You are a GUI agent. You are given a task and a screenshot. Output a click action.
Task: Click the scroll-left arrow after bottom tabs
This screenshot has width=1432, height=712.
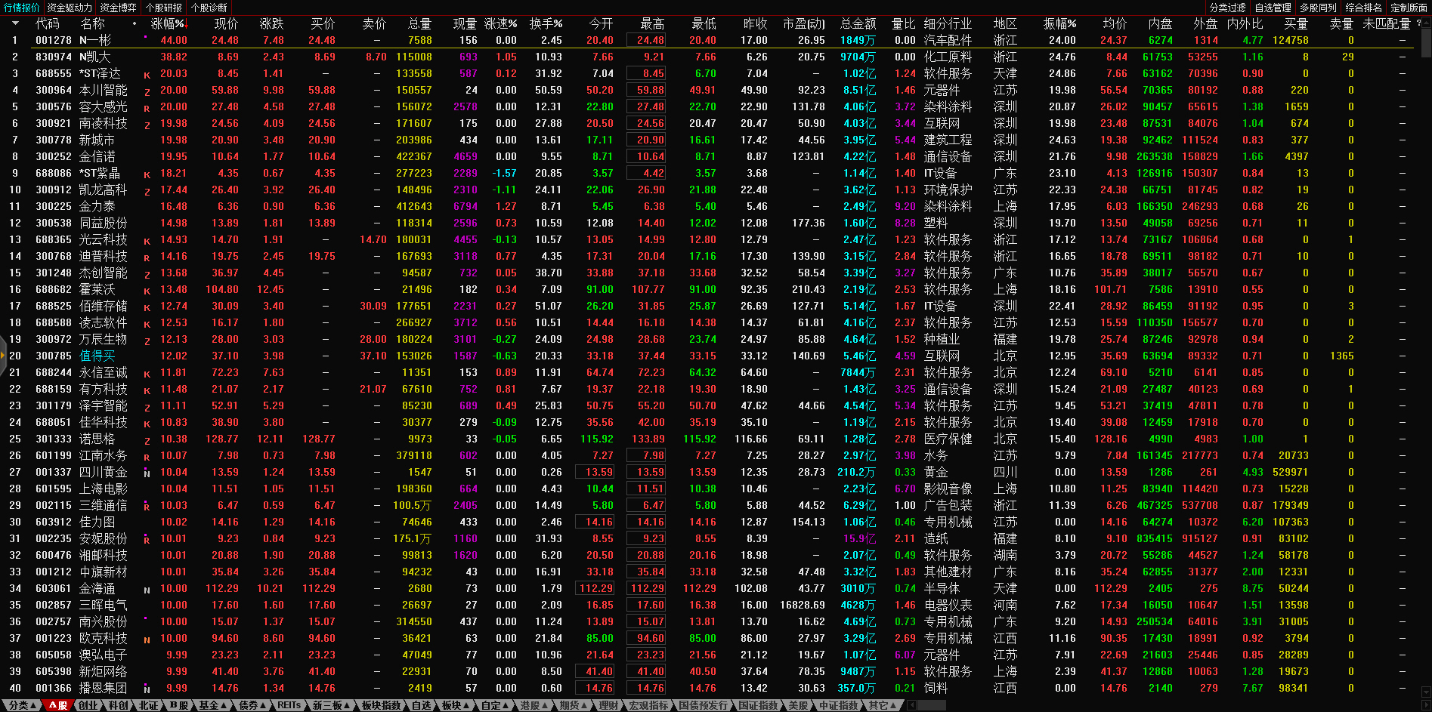point(912,705)
